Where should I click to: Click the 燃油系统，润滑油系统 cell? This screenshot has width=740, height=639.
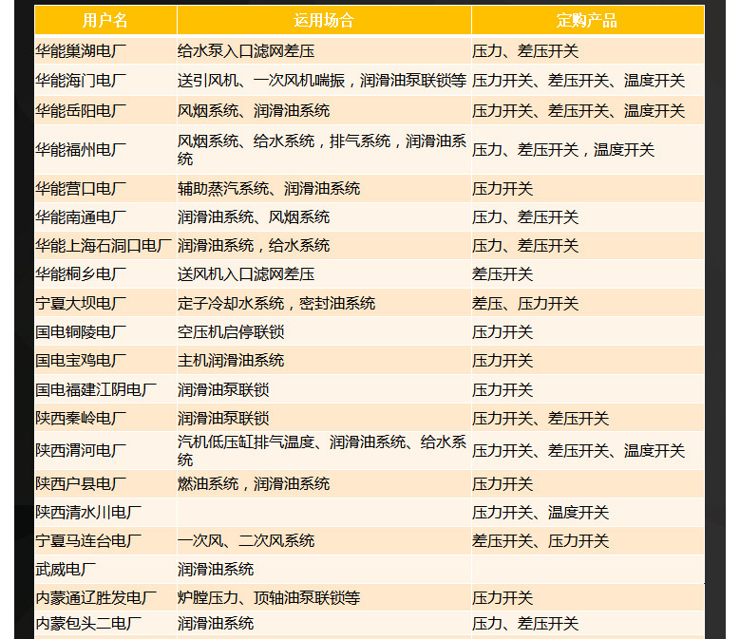point(254,484)
